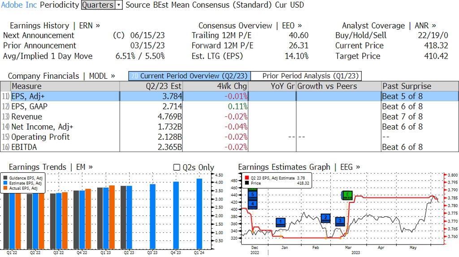Open Earnings History ERN link

coord(55,26)
